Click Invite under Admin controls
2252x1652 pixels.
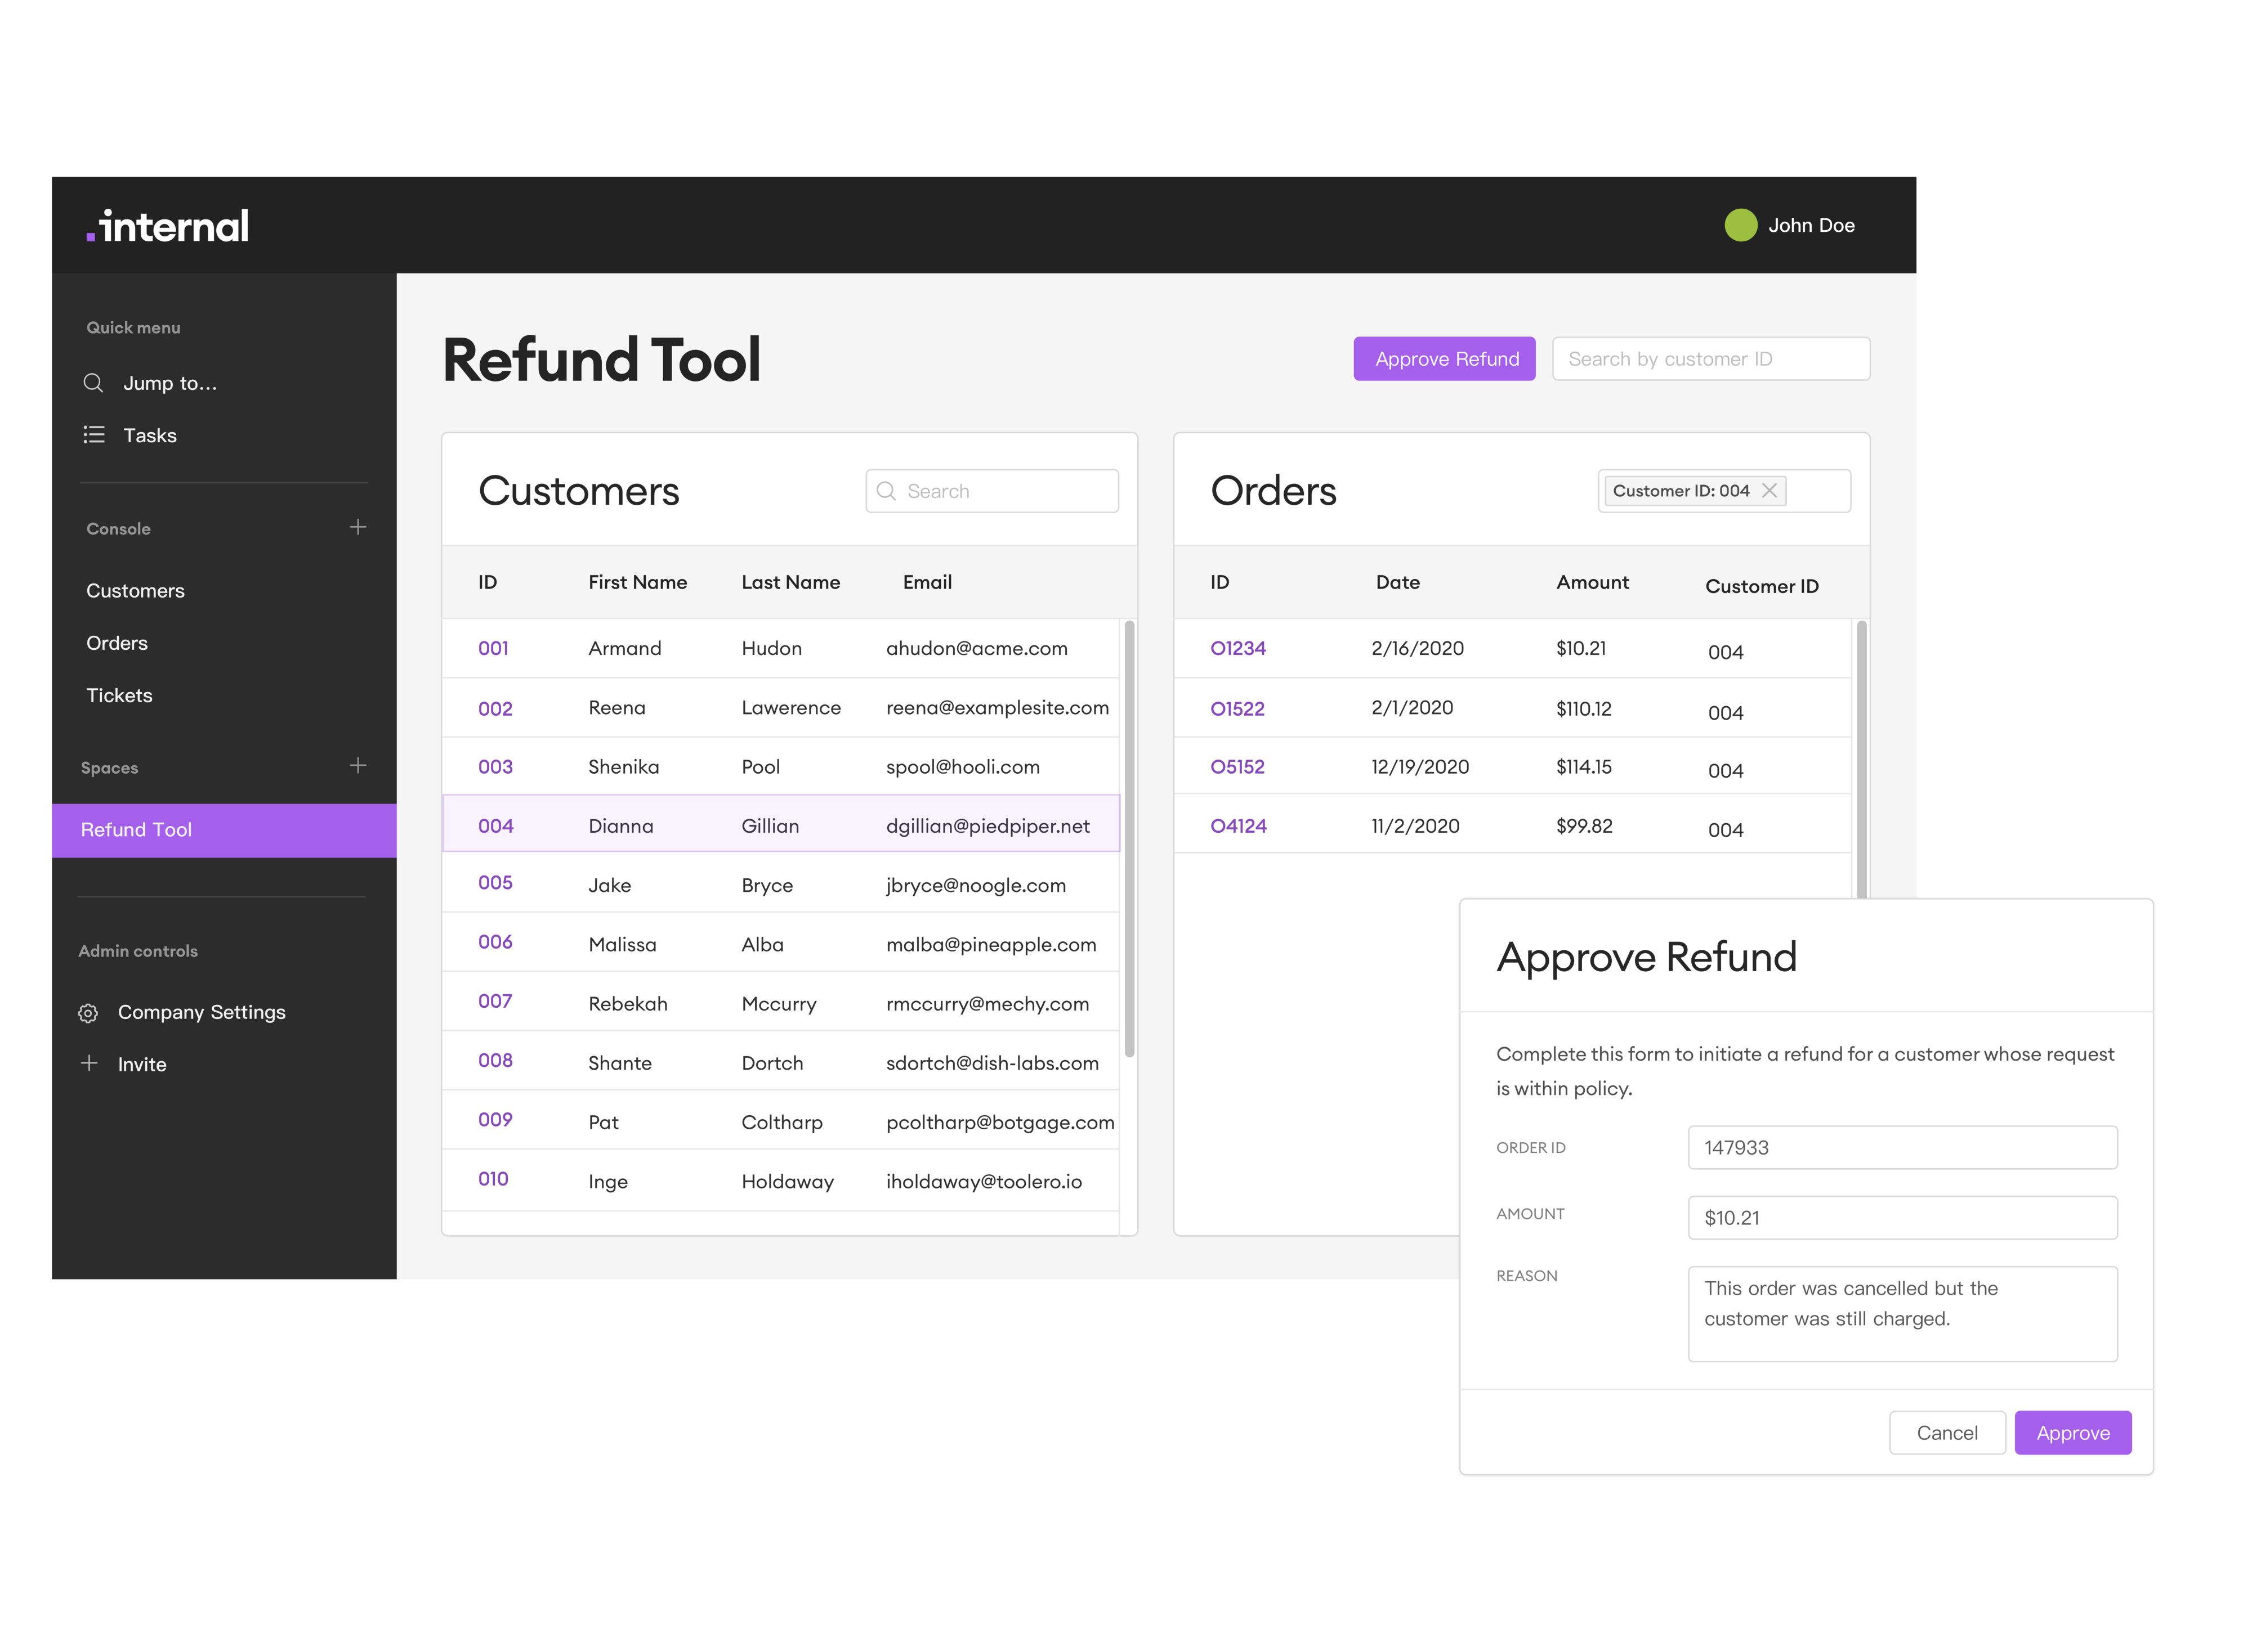pos(142,1065)
